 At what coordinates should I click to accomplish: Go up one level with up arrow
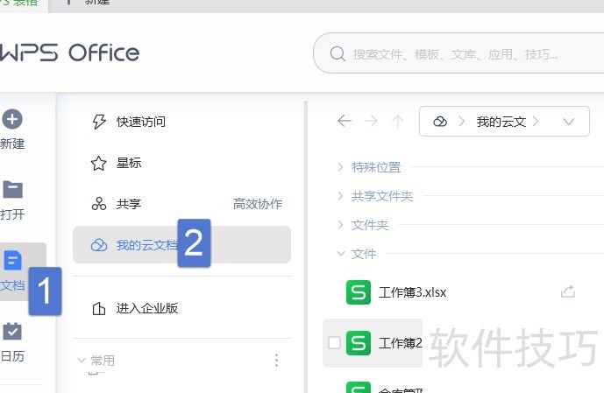click(397, 122)
